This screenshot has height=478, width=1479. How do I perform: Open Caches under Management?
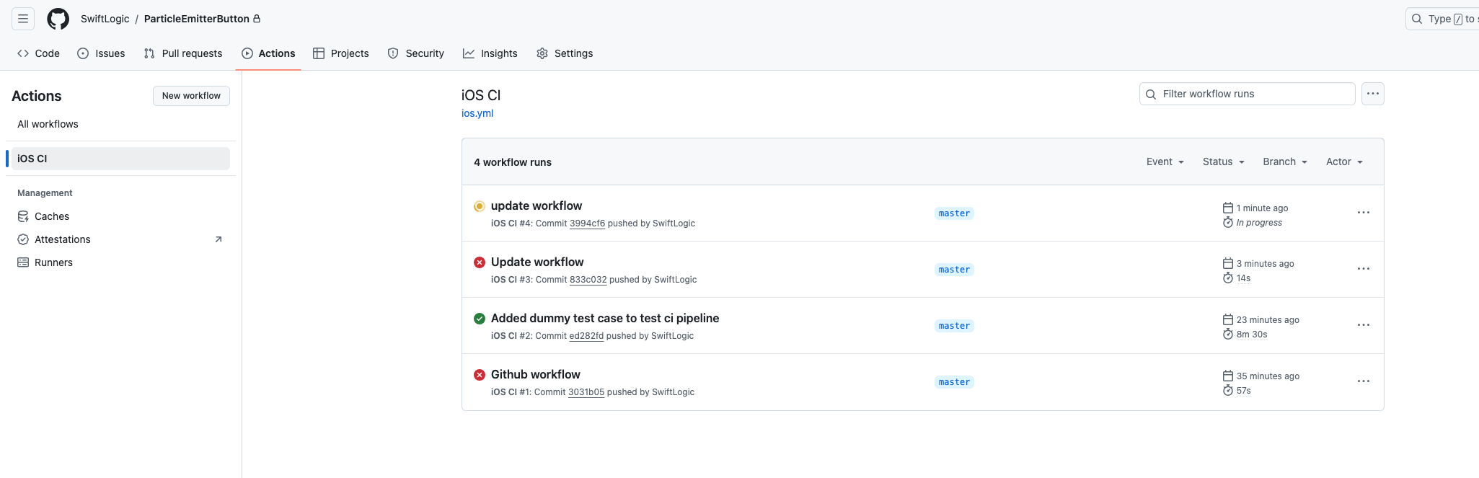pyautogui.click(x=52, y=216)
